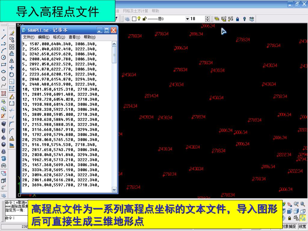Select the Spline curve tool

click(x=4, y=86)
